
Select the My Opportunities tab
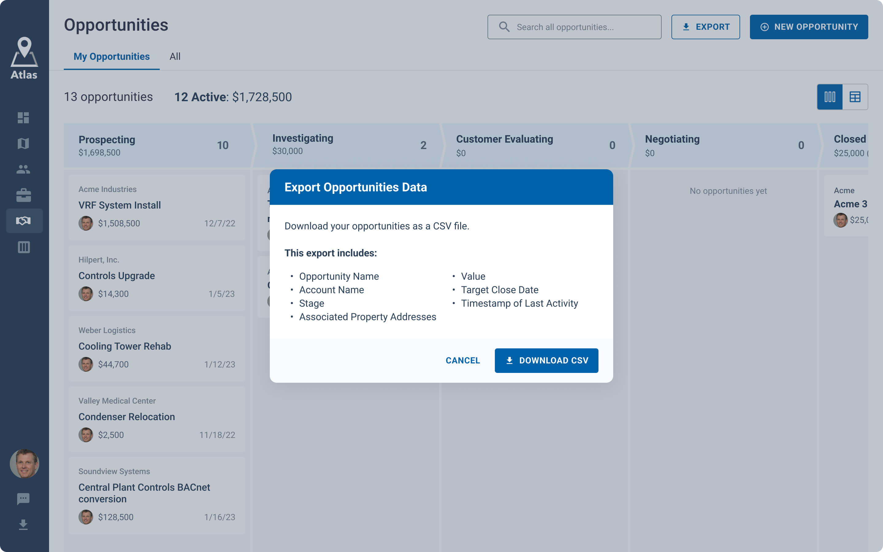[x=111, y=57]
